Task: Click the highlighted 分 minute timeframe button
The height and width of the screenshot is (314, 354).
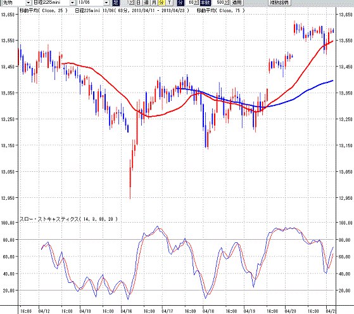Action: 161,3
